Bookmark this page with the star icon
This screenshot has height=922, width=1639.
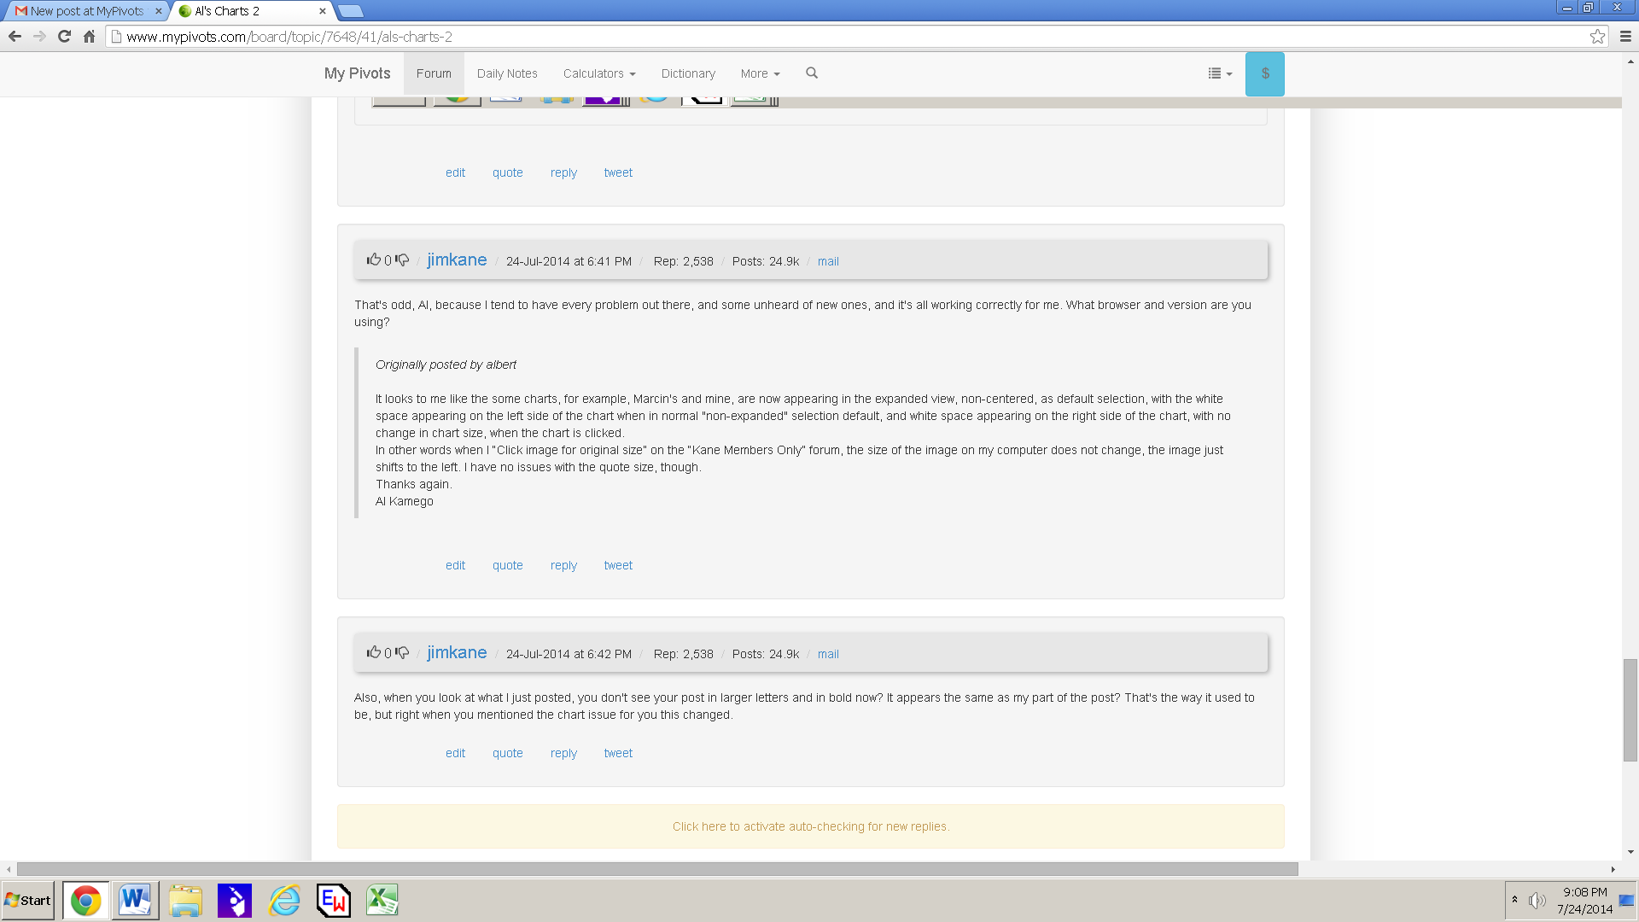1597,37
